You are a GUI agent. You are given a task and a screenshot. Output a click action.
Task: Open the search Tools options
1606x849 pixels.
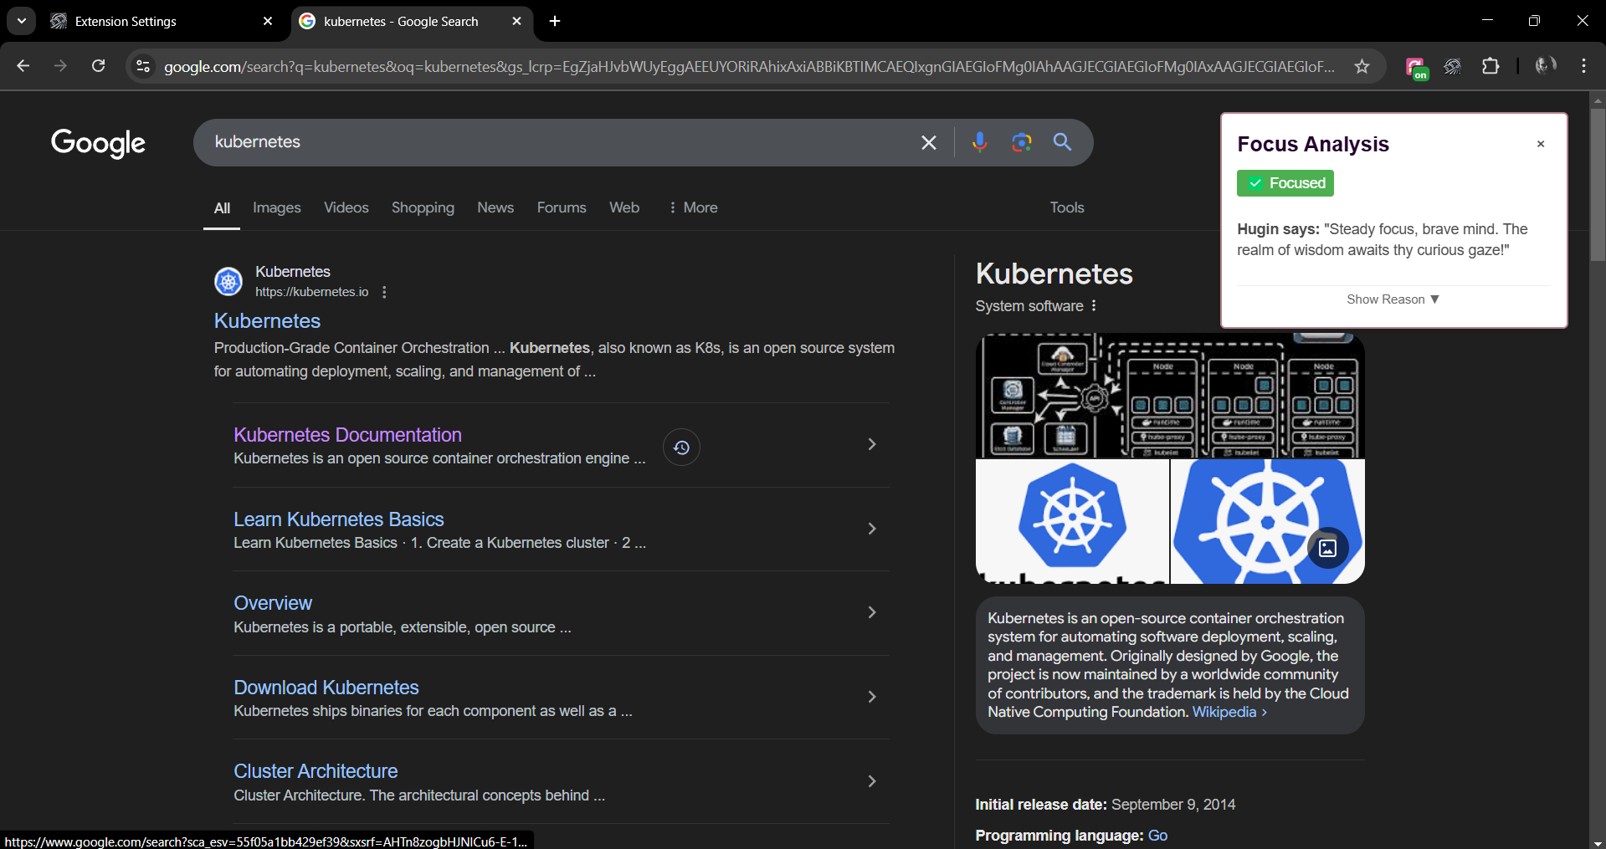coord(1067,207)
